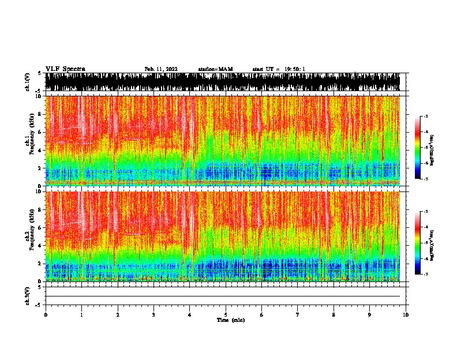457x353 pixels.
Task: Click the ch.1 spectrogram "8" kHz tick
Action: (x=40, y=114)
